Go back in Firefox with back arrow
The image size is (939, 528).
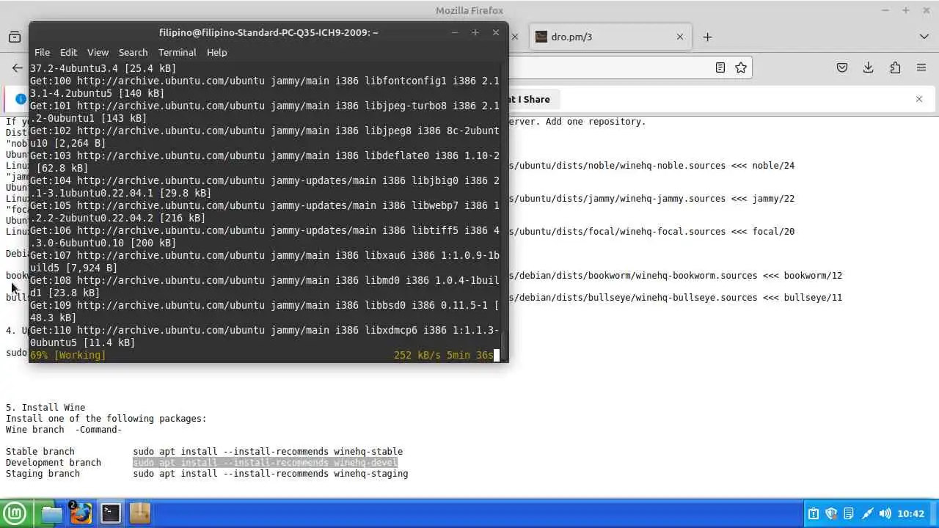(x=18, y=67)
